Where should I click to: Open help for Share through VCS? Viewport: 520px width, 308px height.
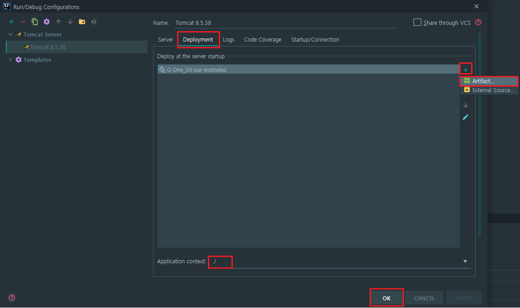pyautogui.click(x=478, y=23)
